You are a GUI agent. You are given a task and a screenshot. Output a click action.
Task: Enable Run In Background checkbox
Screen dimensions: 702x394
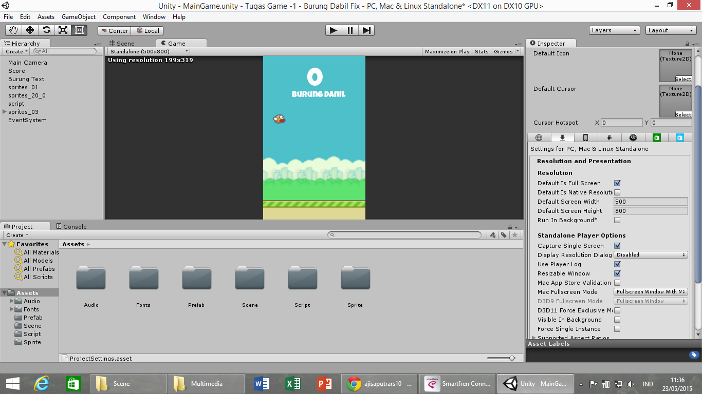pyautogui.click(x=617, y=220)
